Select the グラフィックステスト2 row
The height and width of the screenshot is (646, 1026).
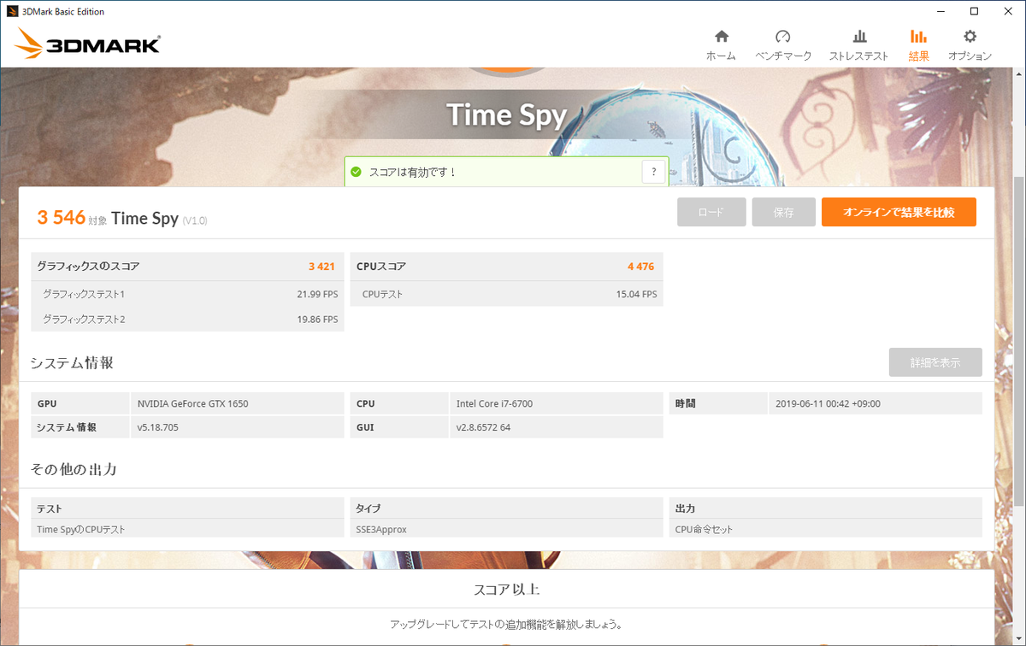pyautogui.click(x=187, y=320)
